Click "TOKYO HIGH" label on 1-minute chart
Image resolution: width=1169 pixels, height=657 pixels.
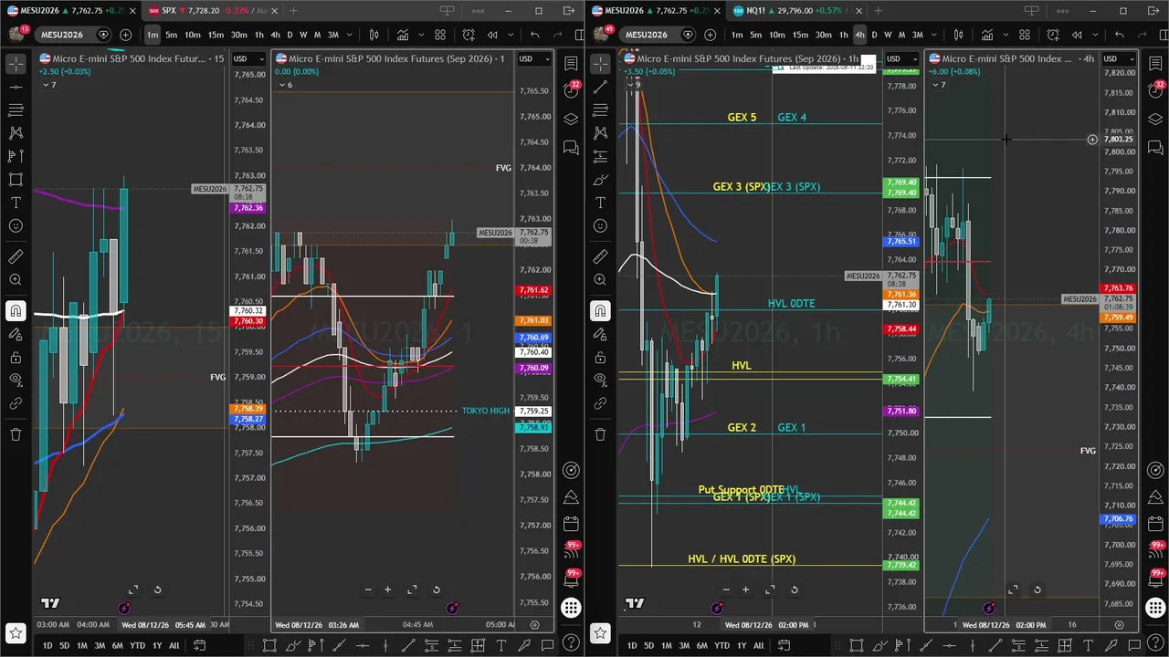click(x=486, y=411)
